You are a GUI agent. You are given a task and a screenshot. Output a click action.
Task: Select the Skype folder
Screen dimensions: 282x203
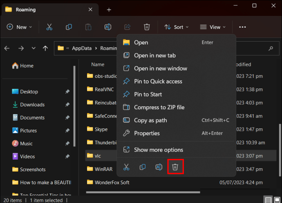click(97, 129)
